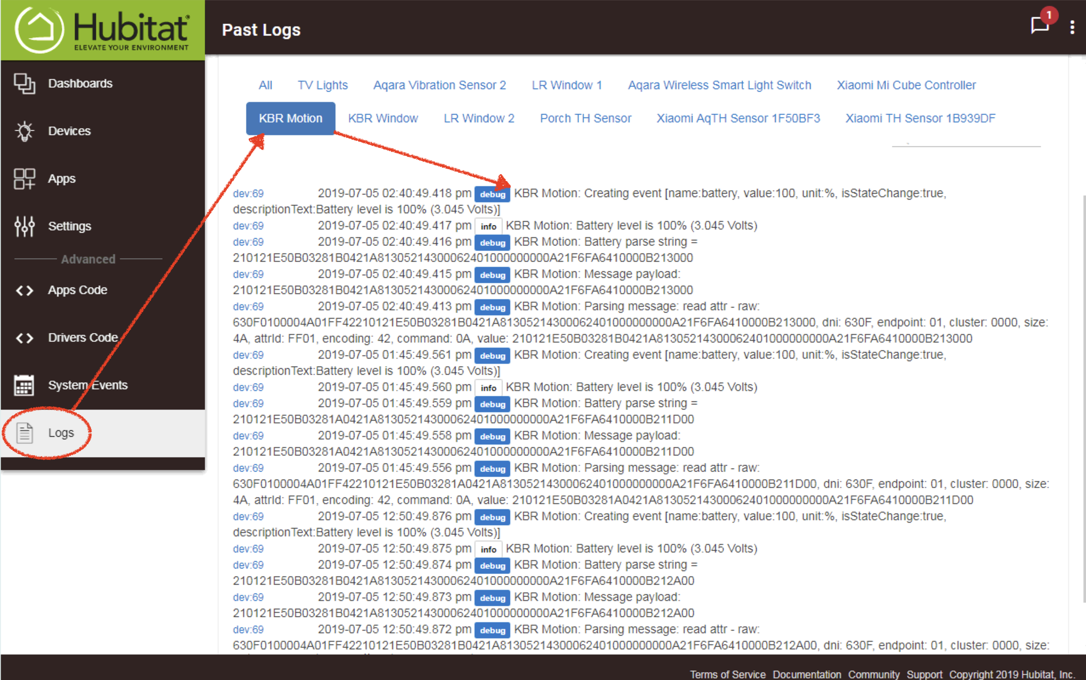Filter logs by Xiaomi AqTH Sensor 1F50BF3
Image resolution: width=1086 pixels, height=680 pixels.
738,119
